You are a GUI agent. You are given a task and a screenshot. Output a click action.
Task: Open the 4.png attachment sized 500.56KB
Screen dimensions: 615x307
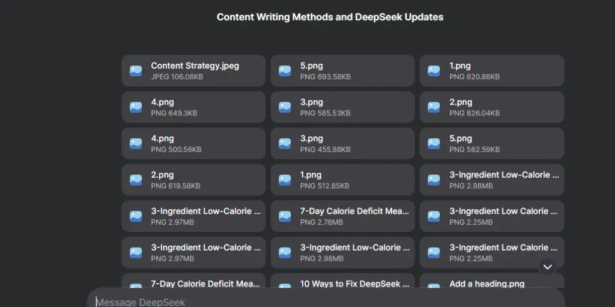(193, 144)
